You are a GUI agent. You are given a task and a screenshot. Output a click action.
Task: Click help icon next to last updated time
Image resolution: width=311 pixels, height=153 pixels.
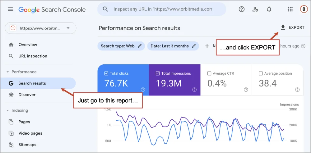303,46
